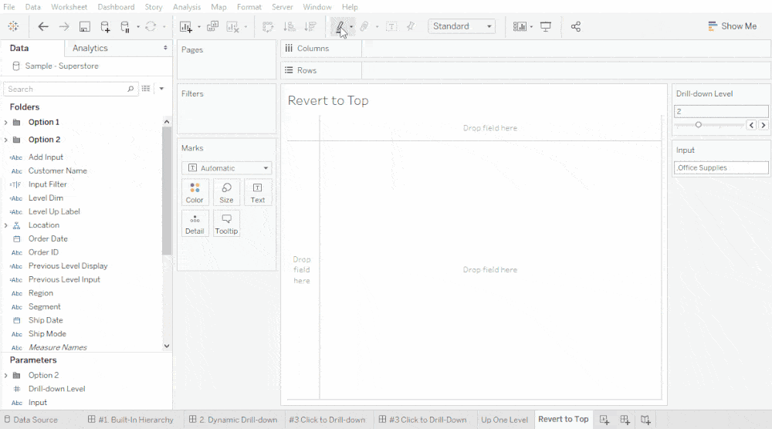
Task: Select Previous Level Display field
Action: pyautogui.click(x=68, y=265)
